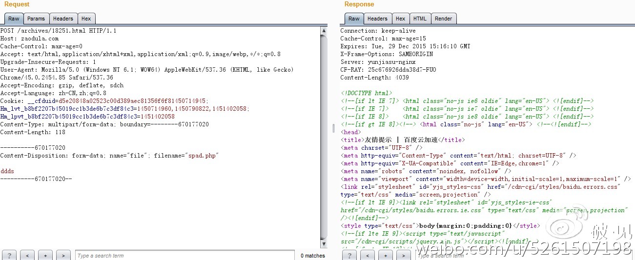Switch to the request Params tab
Viewport: 635px width, 260px height.
36,19
